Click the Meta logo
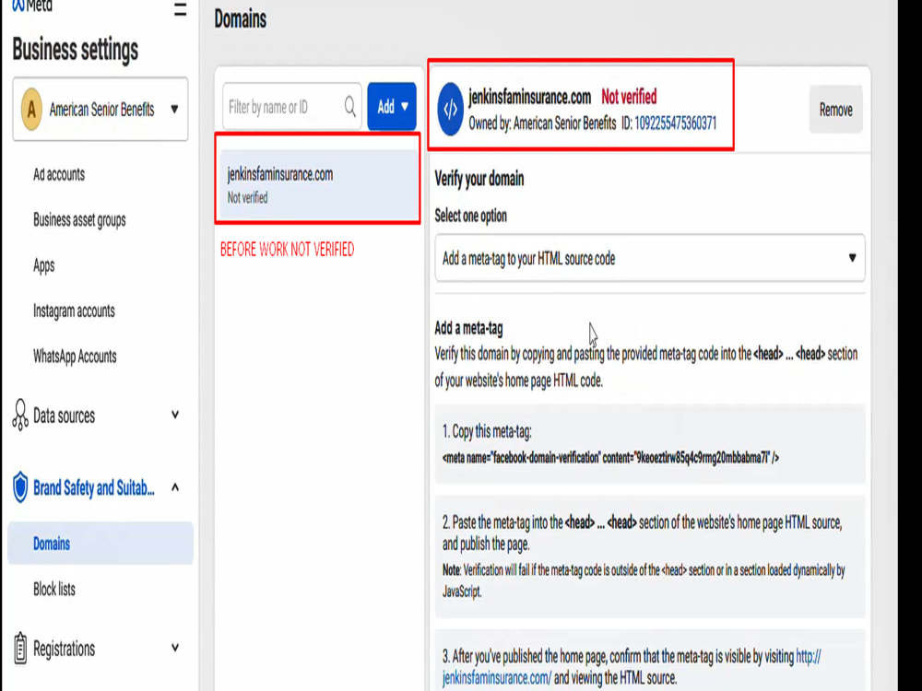The height and width of the screenshot is (691, 922). 32,6
